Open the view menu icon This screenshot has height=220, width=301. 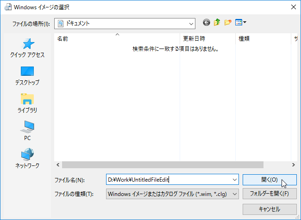240,23
